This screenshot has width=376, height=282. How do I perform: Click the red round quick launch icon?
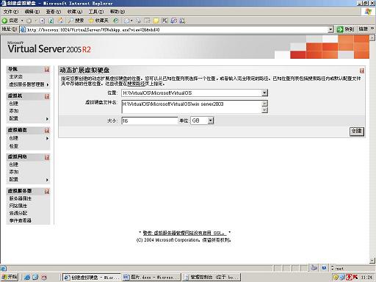[x=44, y=277]
